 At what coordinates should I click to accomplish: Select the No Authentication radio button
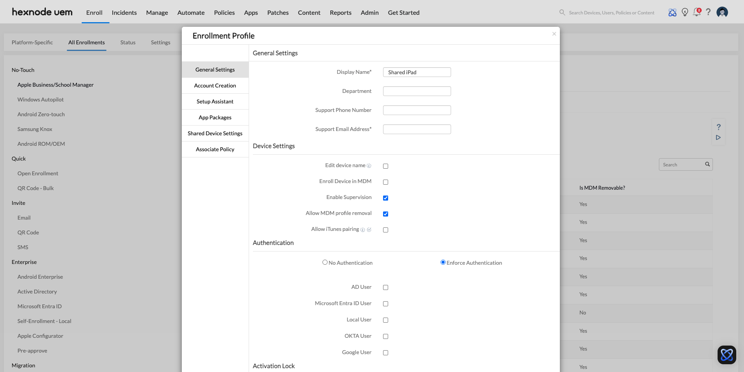(325, 262)
